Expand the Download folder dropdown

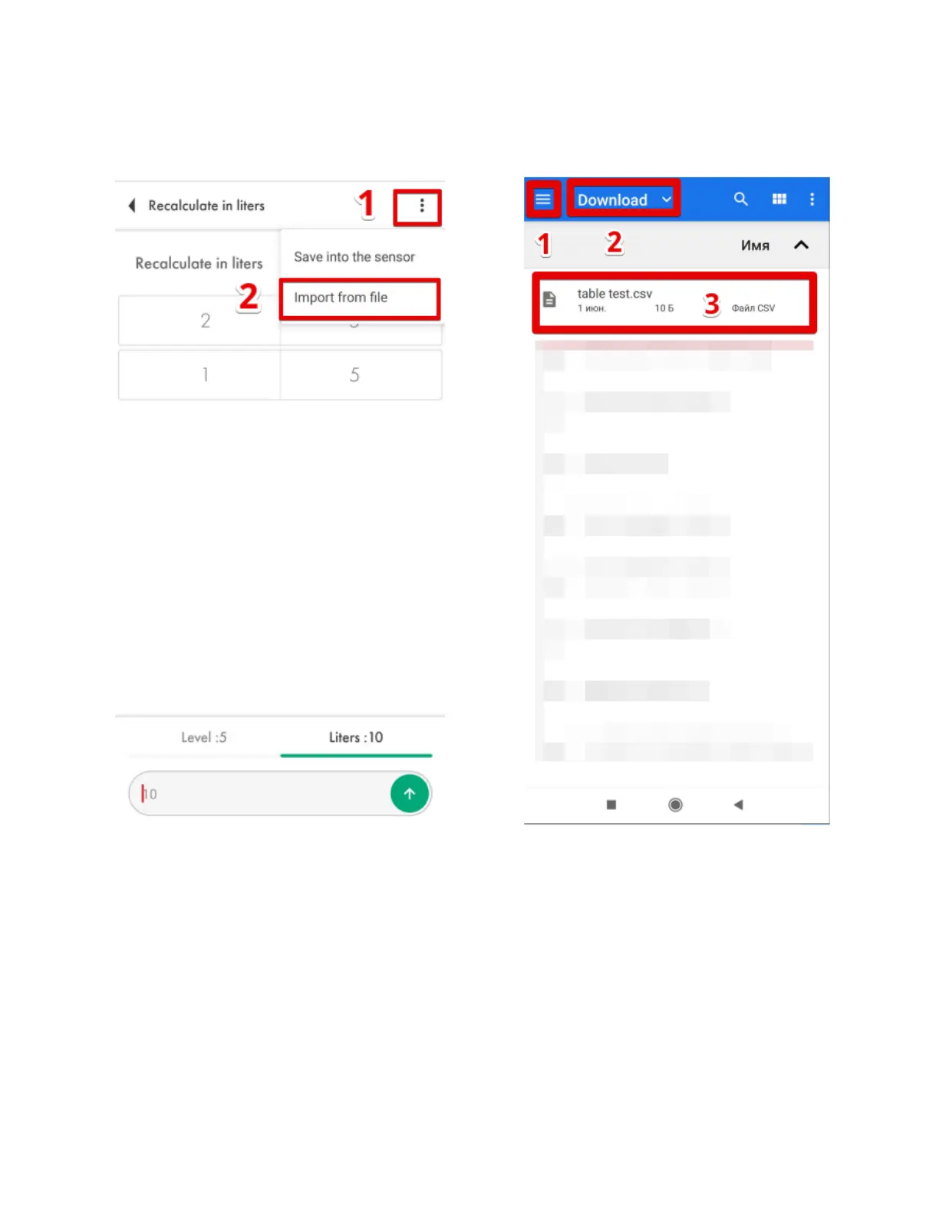pyautogui.click(x=624, y=199)
